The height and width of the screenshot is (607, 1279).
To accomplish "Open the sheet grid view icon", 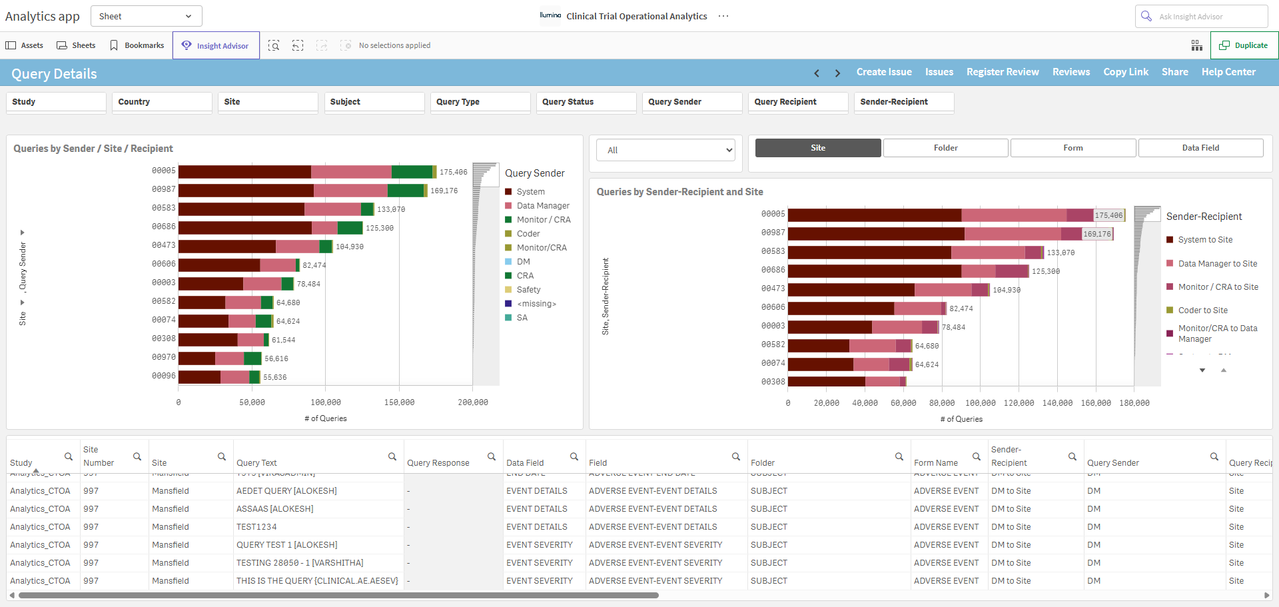I will 1196,45.
